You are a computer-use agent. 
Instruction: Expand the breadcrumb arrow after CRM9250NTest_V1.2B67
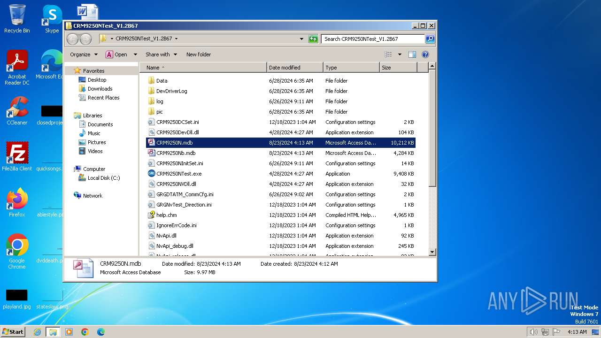[176, 39]
